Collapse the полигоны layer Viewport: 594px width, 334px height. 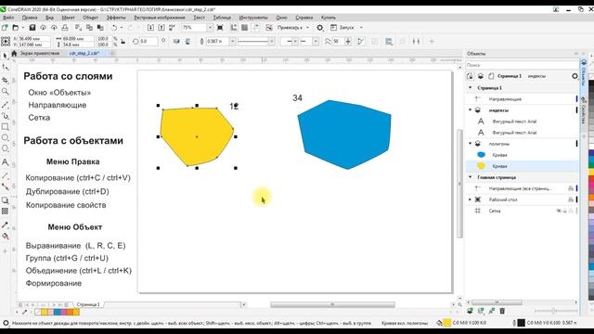[x=471, y=144]
